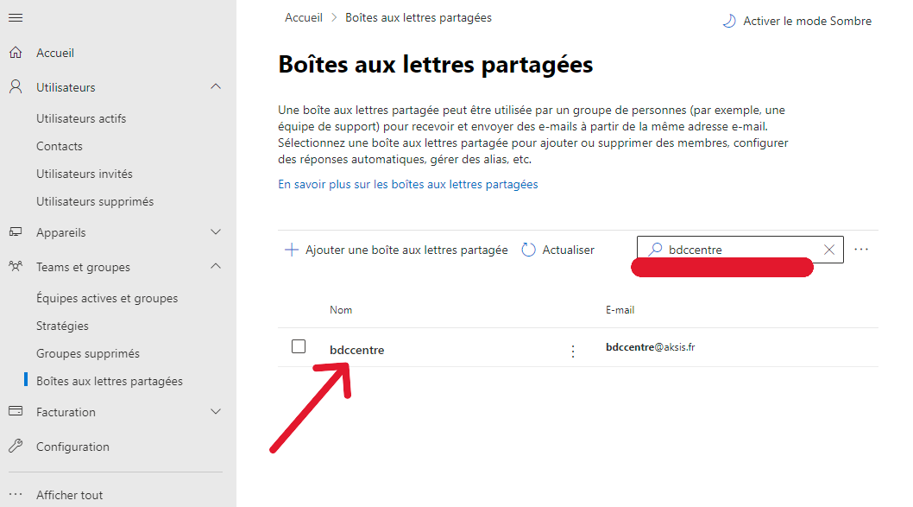The image size is (913, 507).
Task: Activate the Activer le mode Sombre toggle
Action: click(x=797, y=21)
